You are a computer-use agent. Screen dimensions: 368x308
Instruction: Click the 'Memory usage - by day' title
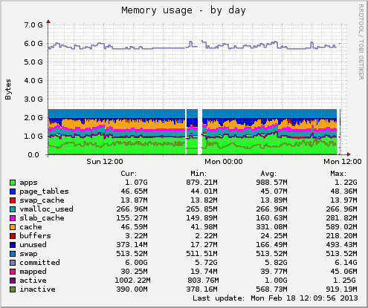(x=184, y=10)
